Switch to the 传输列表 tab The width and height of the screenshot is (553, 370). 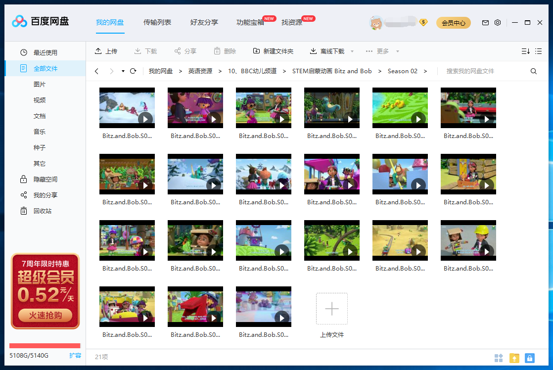157,22
